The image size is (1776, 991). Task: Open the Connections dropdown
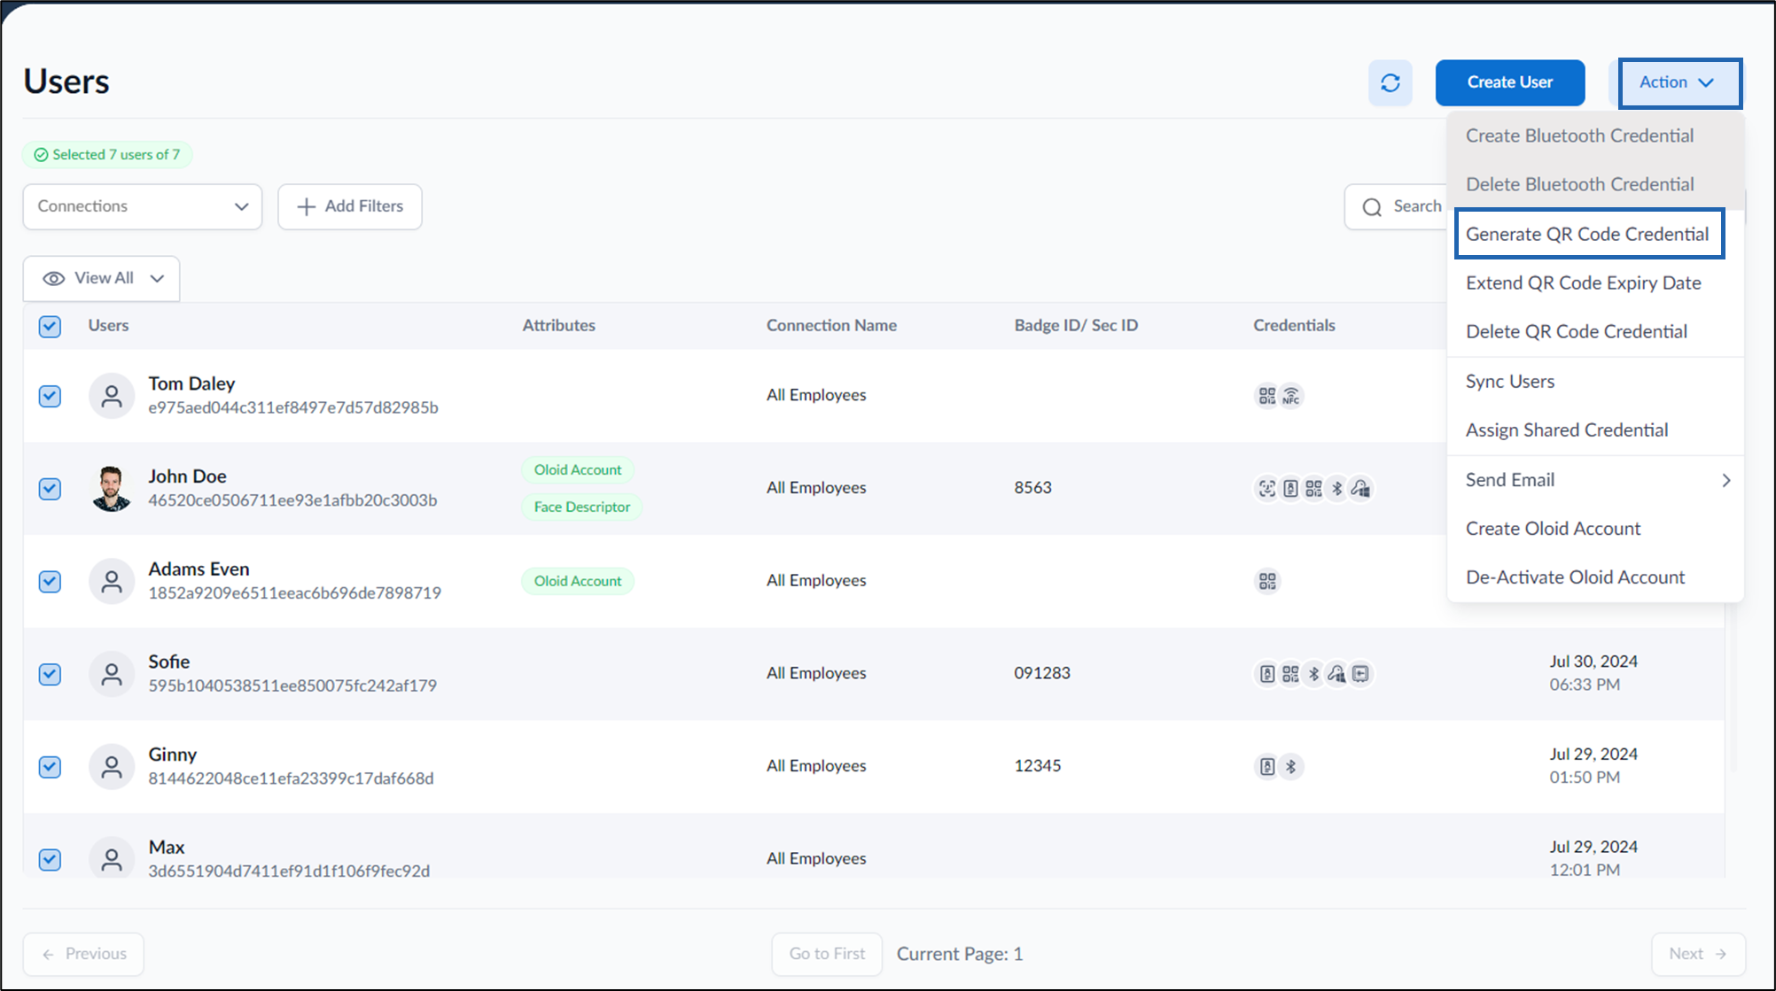pyautogui.click(x=143, y=206)
